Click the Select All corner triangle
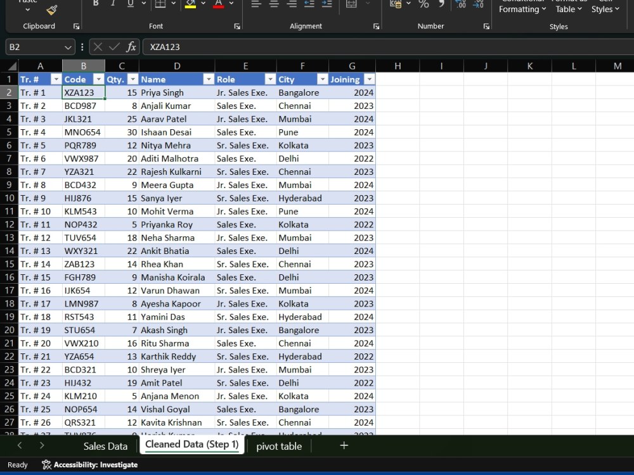This screenshot has width=634, height=475. pyautogui.click(x=12, y=66)
